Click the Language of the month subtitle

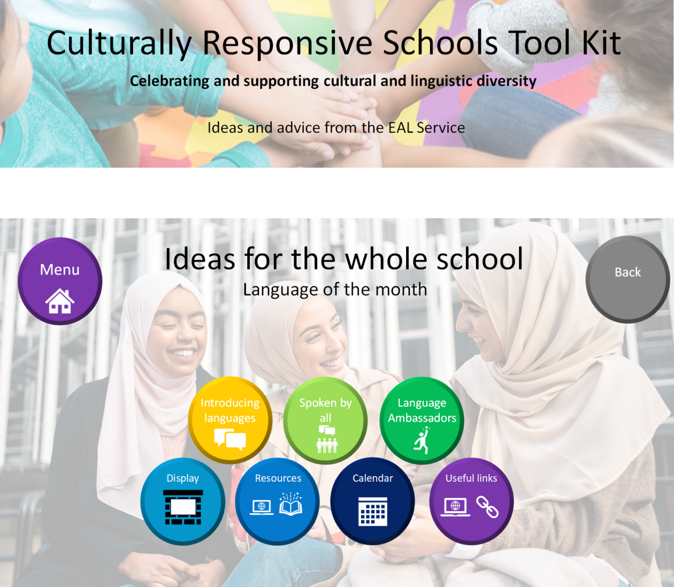pyautogui.click(x=335, y=289)
